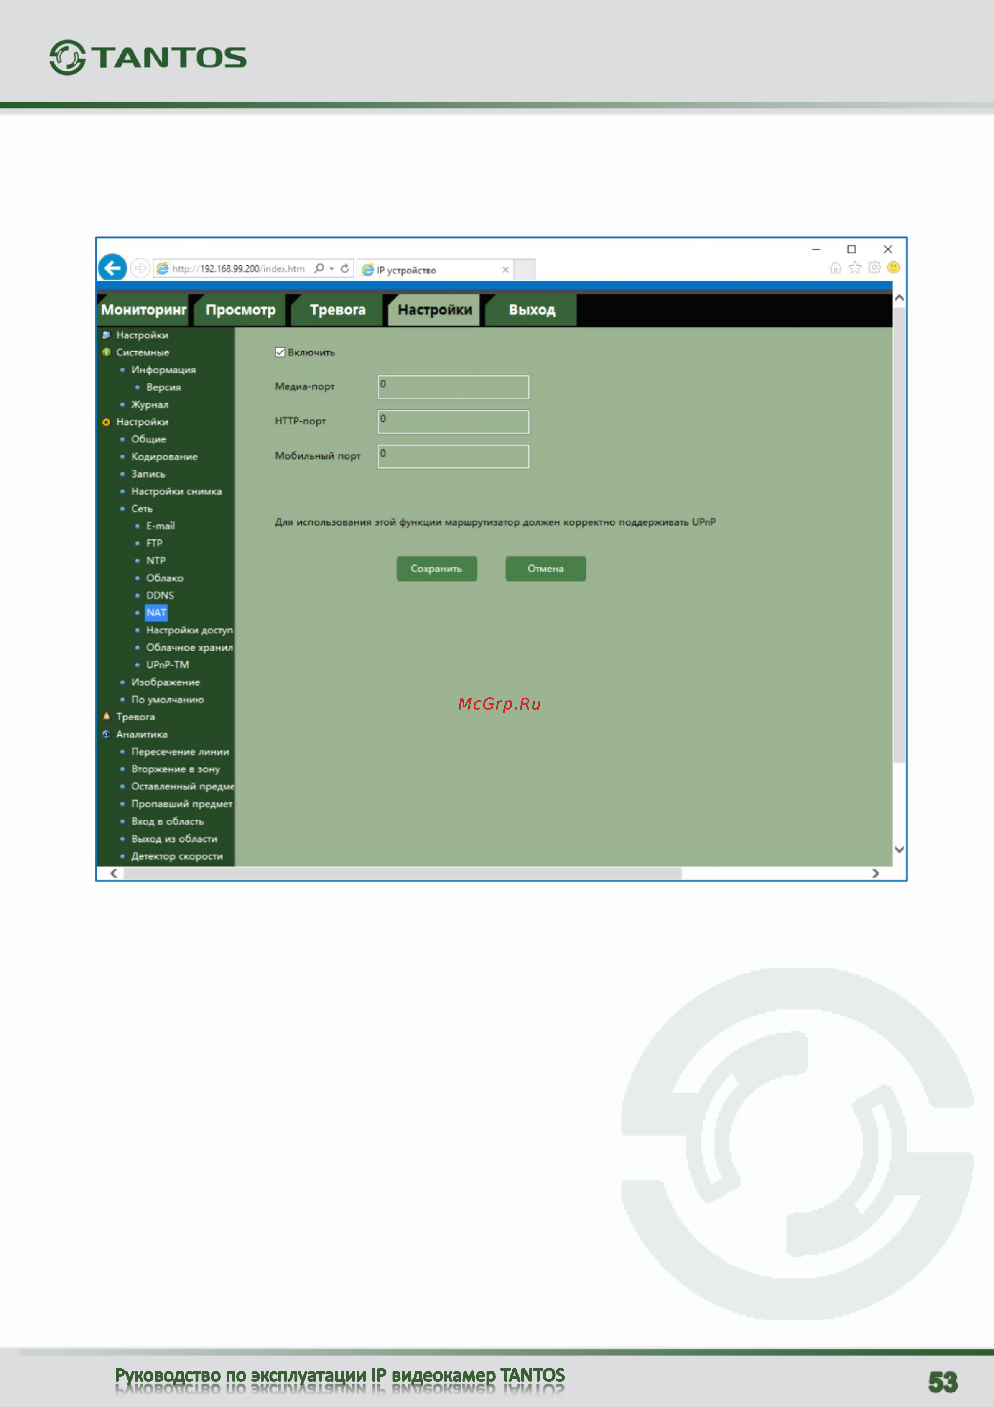Screen dimensions: 994x1407
Task: Open Оставленный предмет analytics item
Action: click(183, 786)
